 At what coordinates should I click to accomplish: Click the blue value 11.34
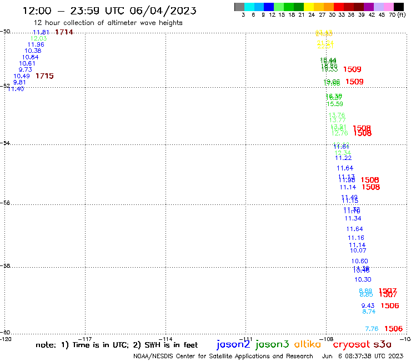[353, 218]
